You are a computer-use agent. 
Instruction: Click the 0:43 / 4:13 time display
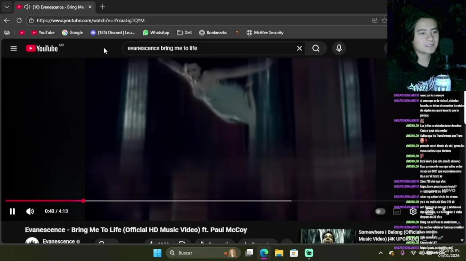point(56,211)
